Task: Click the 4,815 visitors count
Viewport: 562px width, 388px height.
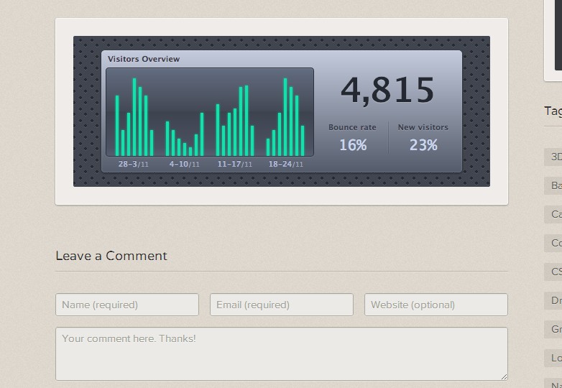Action: click(387, 91)
